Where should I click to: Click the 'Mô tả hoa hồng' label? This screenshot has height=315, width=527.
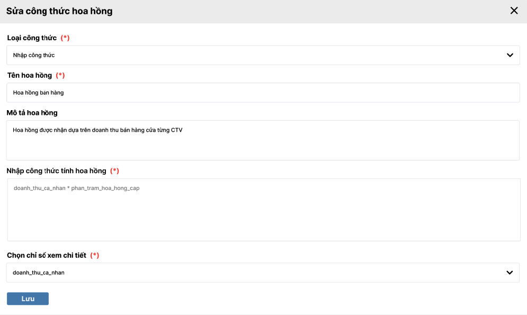coord(32,113)
